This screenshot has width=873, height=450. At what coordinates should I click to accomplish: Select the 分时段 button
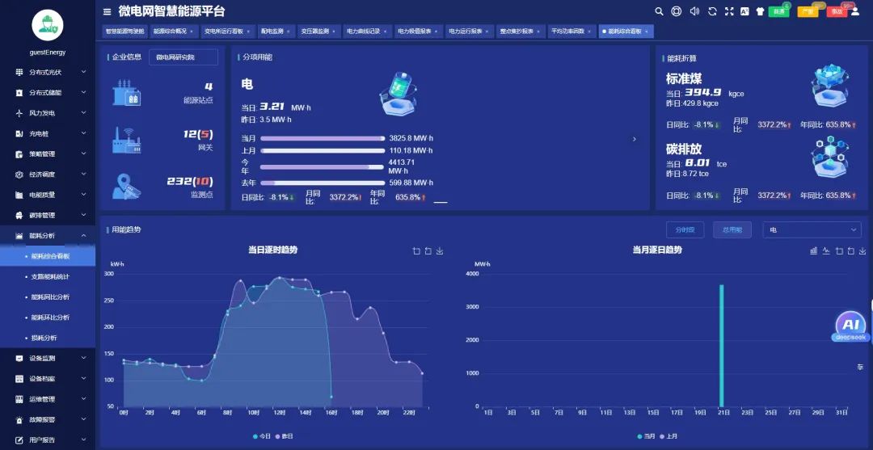(685, 229)
